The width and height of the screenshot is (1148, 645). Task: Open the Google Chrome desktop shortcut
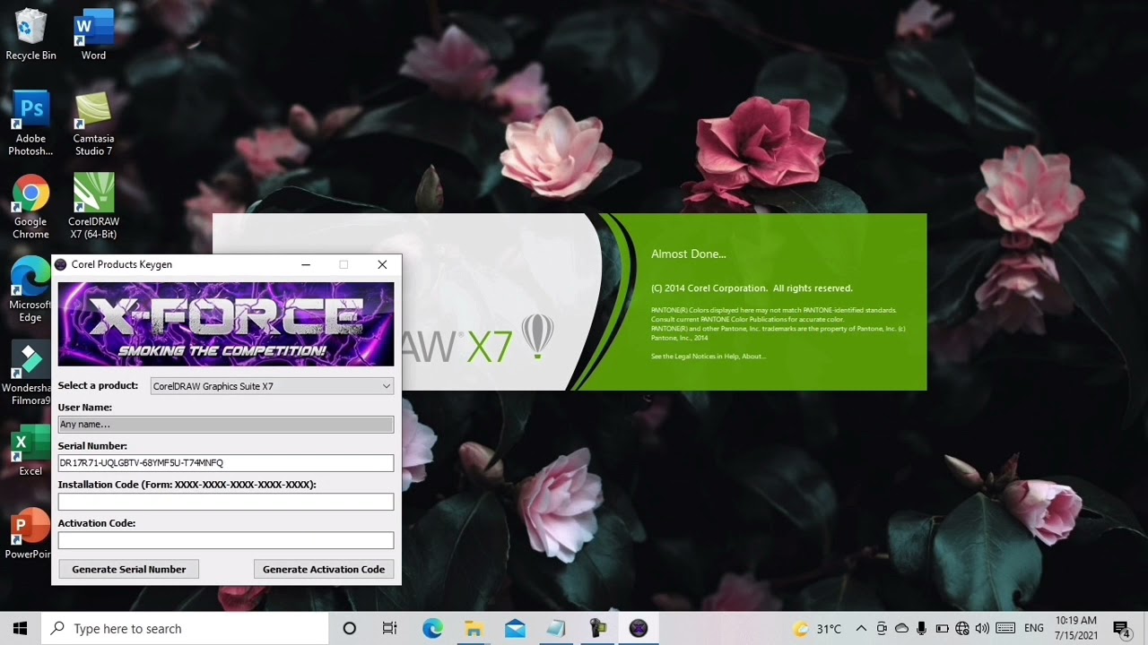click(30, 207)
